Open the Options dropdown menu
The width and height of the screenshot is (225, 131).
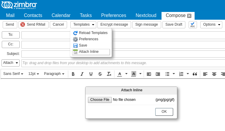[211, 25]
